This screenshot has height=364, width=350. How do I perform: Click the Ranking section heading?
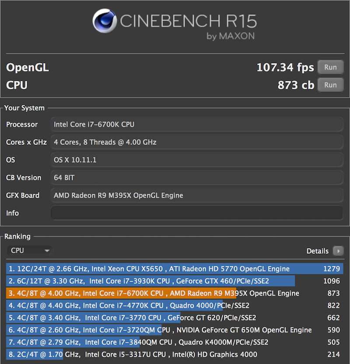(x=17, y=237)
